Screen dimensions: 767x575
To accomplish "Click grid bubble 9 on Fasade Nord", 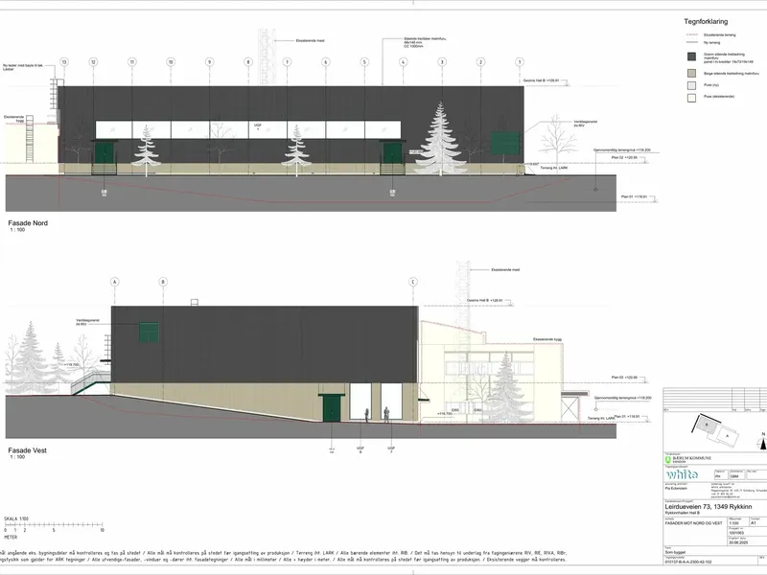I will pos(209,62).
